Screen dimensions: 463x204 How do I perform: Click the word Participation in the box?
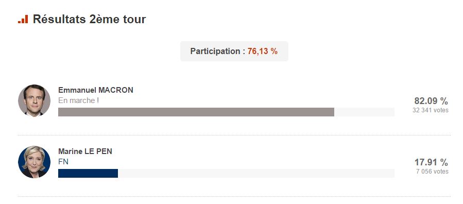coord(215,52)
